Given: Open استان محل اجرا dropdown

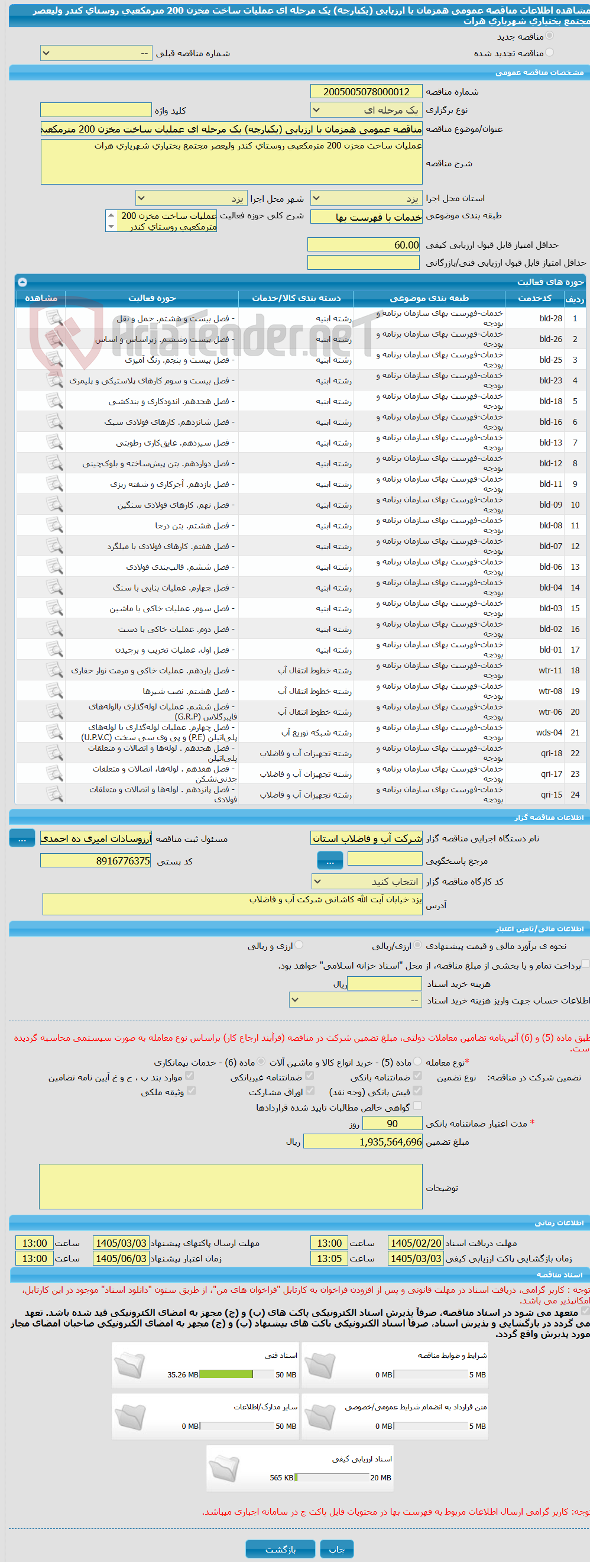Looking at the screenshot, I should (366, 198).
